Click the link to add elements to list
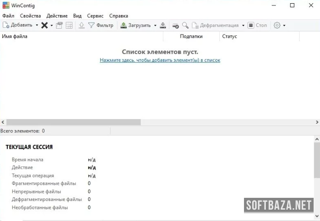This screenshot has height=221, width=320. pyautogui.click(x=160, y=60)
